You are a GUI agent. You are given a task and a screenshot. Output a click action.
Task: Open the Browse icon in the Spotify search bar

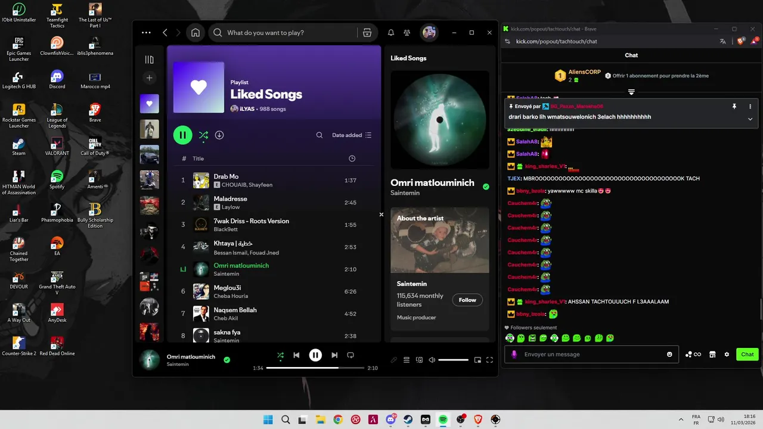(367, 33)
